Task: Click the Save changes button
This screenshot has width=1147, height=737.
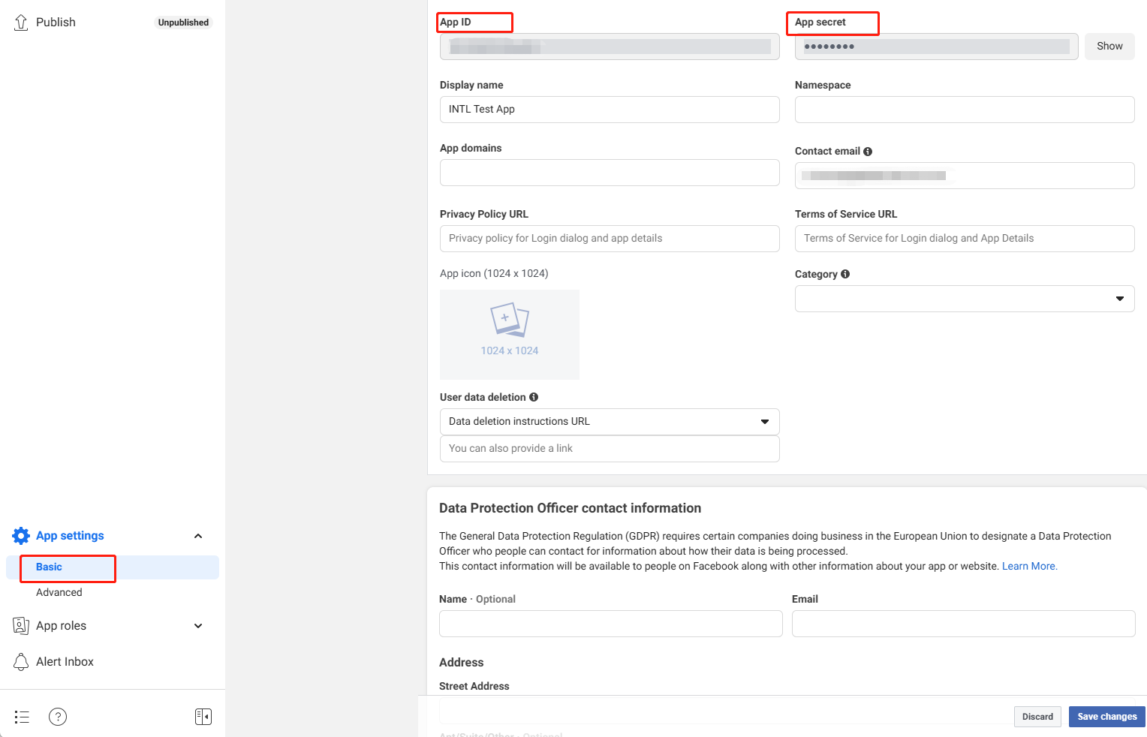Action: coord(1106,716)
